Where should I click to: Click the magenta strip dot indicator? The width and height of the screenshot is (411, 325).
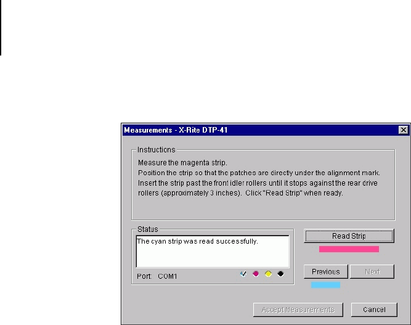pyautogui.click(x=256, y=274)
